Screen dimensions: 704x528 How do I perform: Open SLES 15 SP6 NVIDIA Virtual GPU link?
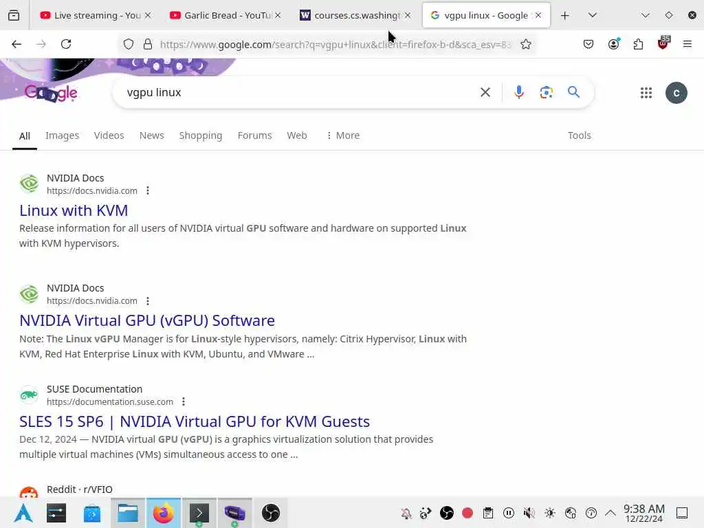pos(195,421)
